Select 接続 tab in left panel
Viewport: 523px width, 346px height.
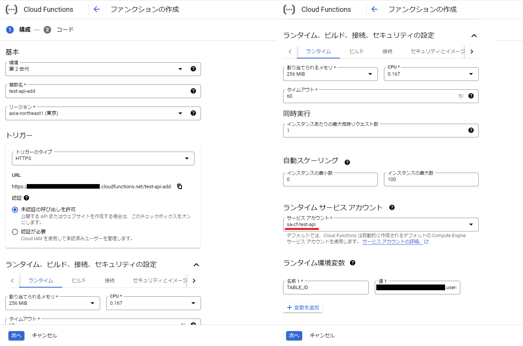(x=110, y=280)
